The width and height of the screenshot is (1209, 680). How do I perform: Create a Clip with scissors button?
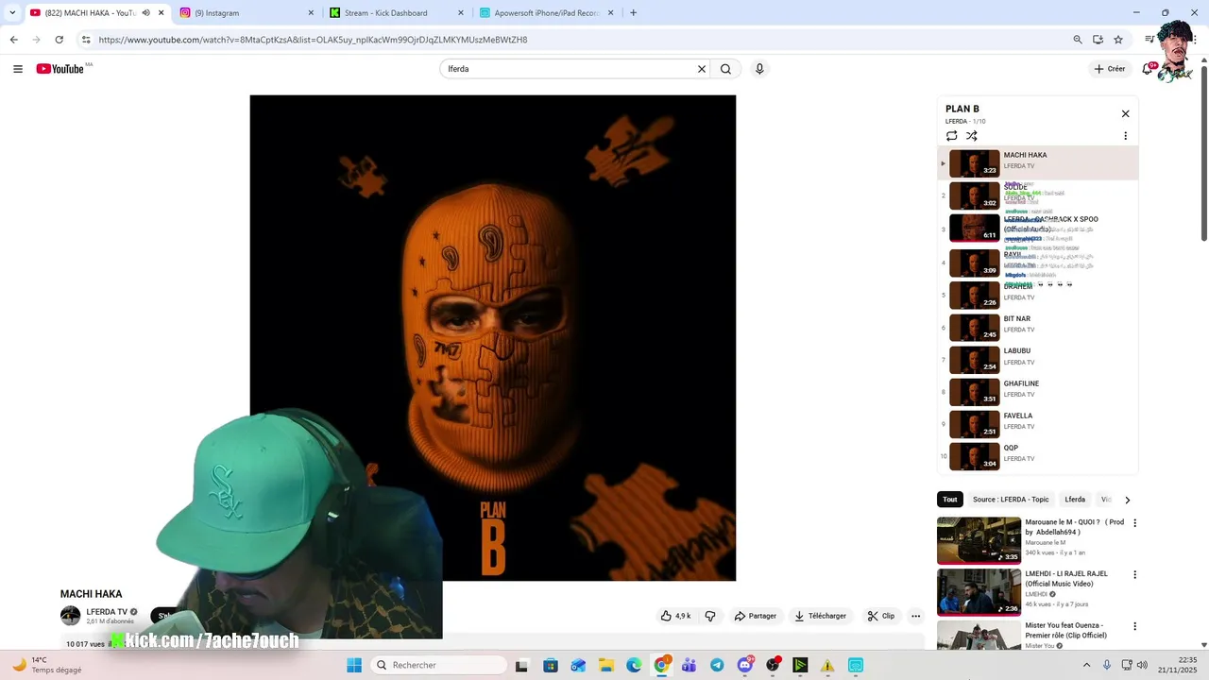(881, 616)
